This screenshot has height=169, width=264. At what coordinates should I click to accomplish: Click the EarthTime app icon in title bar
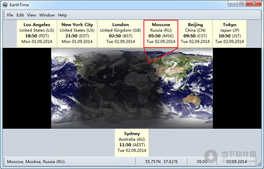[5, 5]
